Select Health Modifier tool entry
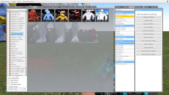 tap(125, 47)
